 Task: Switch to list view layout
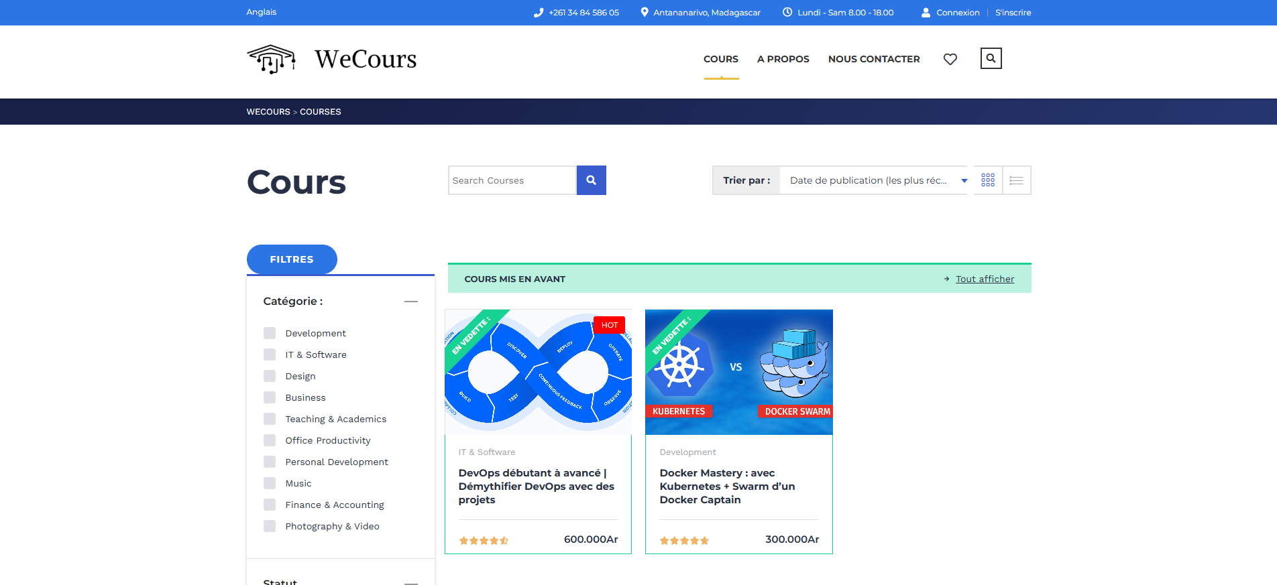1016,180
